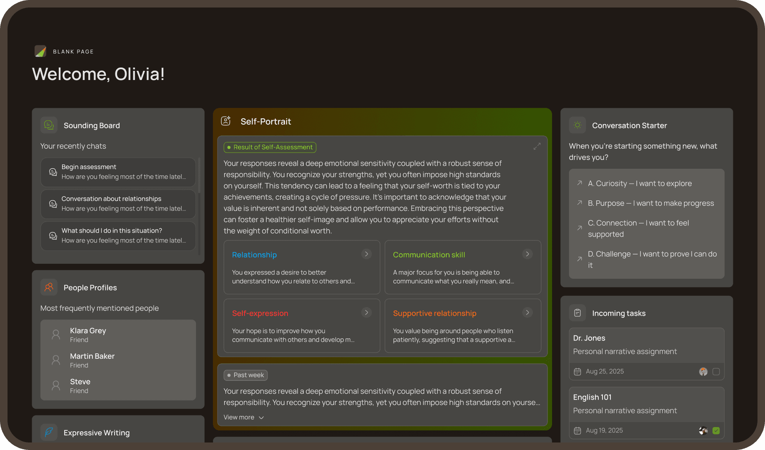
Task: Check the Dr. Jones task checkbox
Action: coord(716,372)
